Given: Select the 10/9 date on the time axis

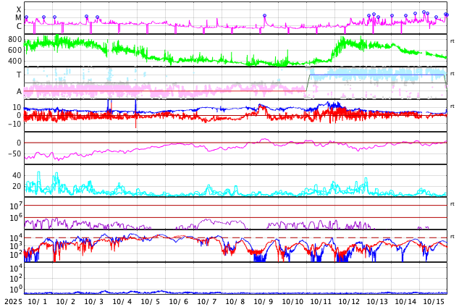Looking at the screenshot, I should [264, 301].
